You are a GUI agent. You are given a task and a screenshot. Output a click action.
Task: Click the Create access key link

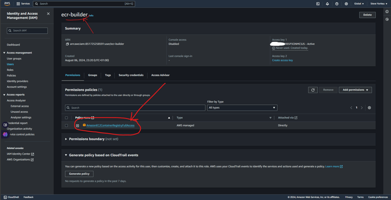[x=282, y=60]
